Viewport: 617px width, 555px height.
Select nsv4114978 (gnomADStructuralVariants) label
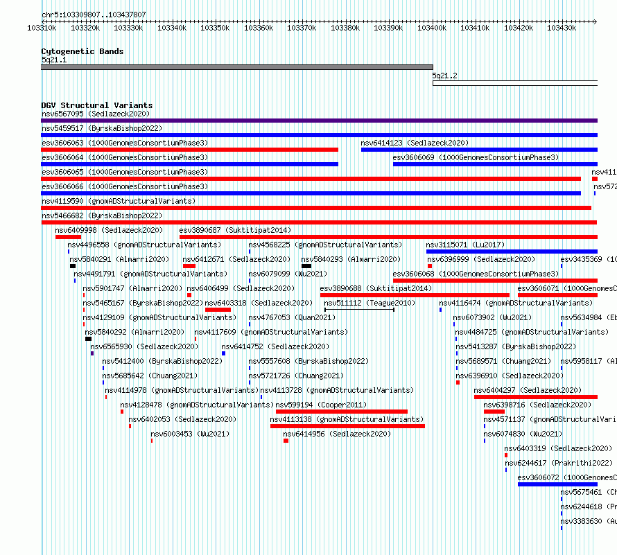(182, 390)
